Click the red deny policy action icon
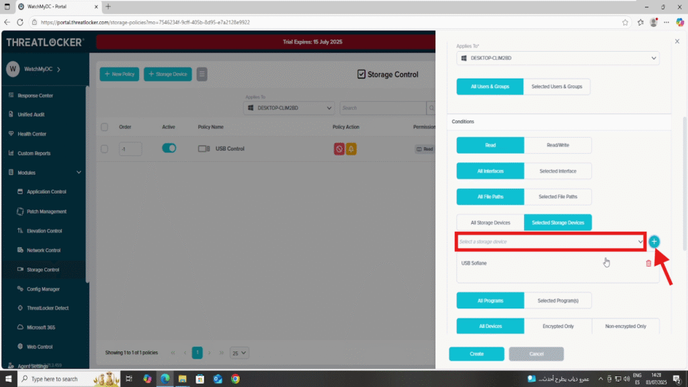This screenshot has height=387, width=688. coord(339,149)
